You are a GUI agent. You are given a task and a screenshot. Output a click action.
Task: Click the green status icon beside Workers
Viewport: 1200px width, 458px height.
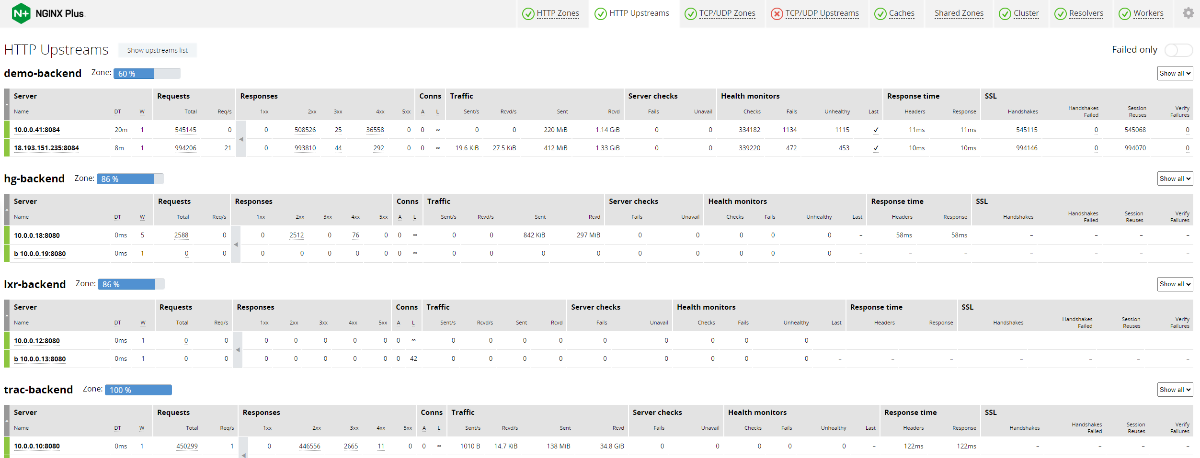tap(1124, 14)
